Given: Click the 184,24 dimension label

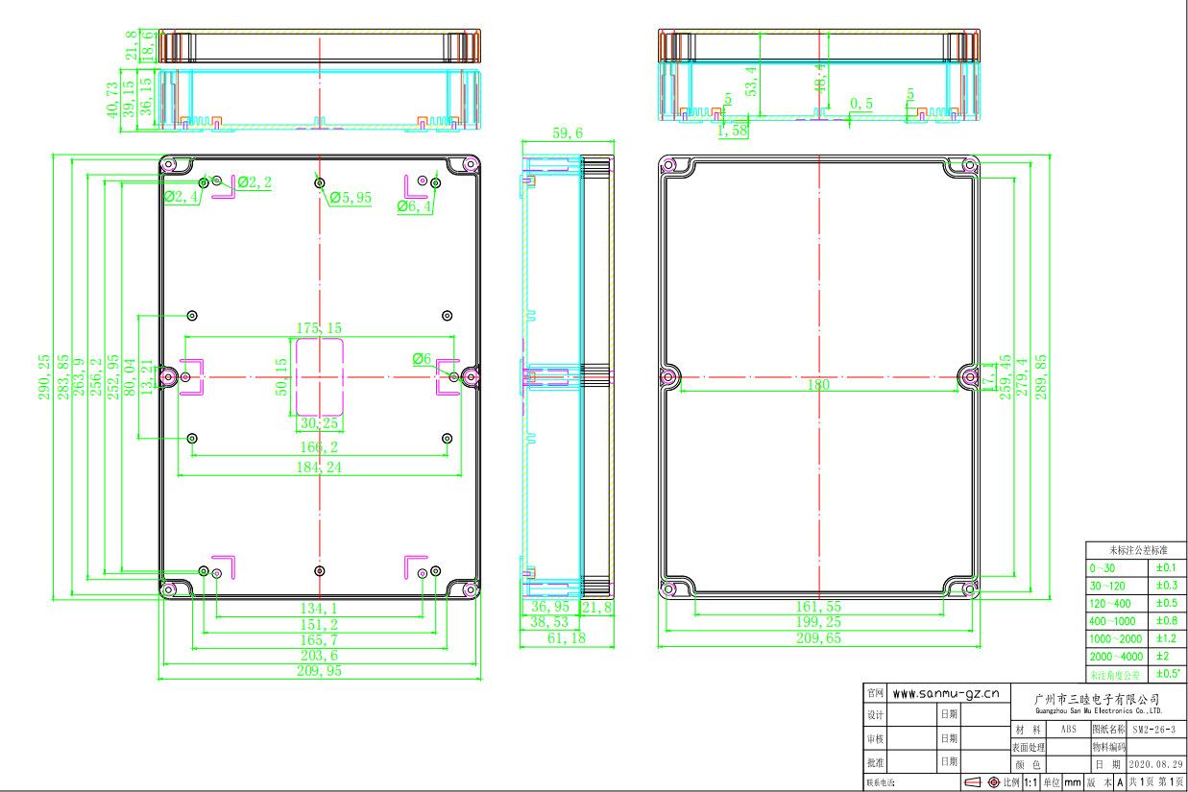Looking at the screenshot, I should [x=319, y=468].
